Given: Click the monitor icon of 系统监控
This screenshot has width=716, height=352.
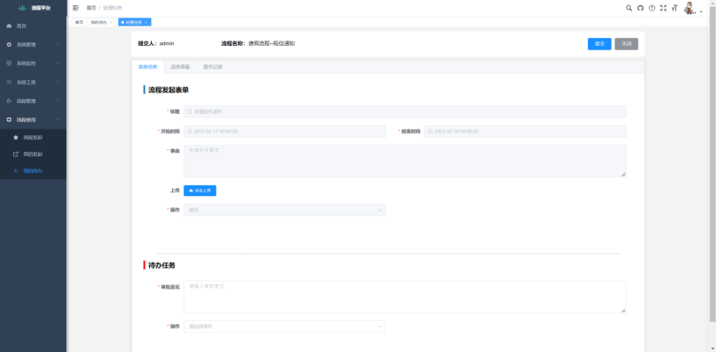Looking at the screenshot, I should 9,64.
